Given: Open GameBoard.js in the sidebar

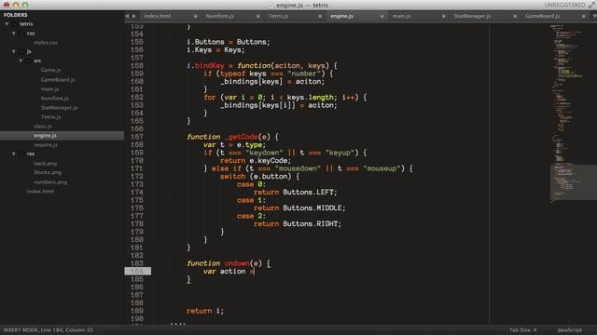Looking at the screenshot, I should [58, 80].
